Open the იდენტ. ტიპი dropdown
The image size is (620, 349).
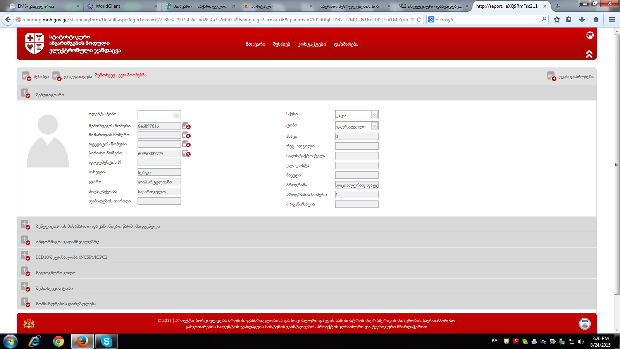click(177, 115)
